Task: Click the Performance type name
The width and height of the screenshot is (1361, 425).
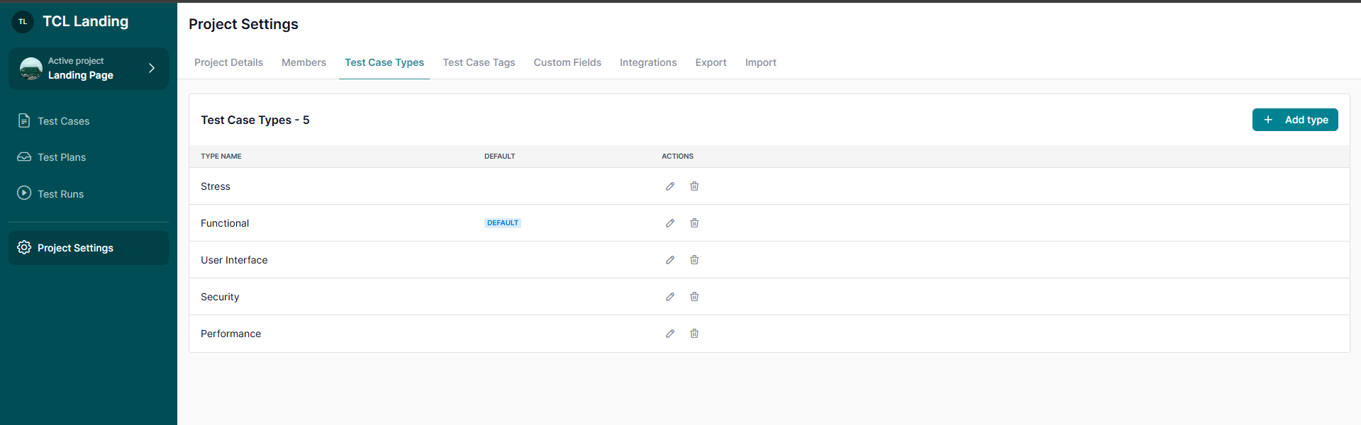Action: click(x=230, y=334)
